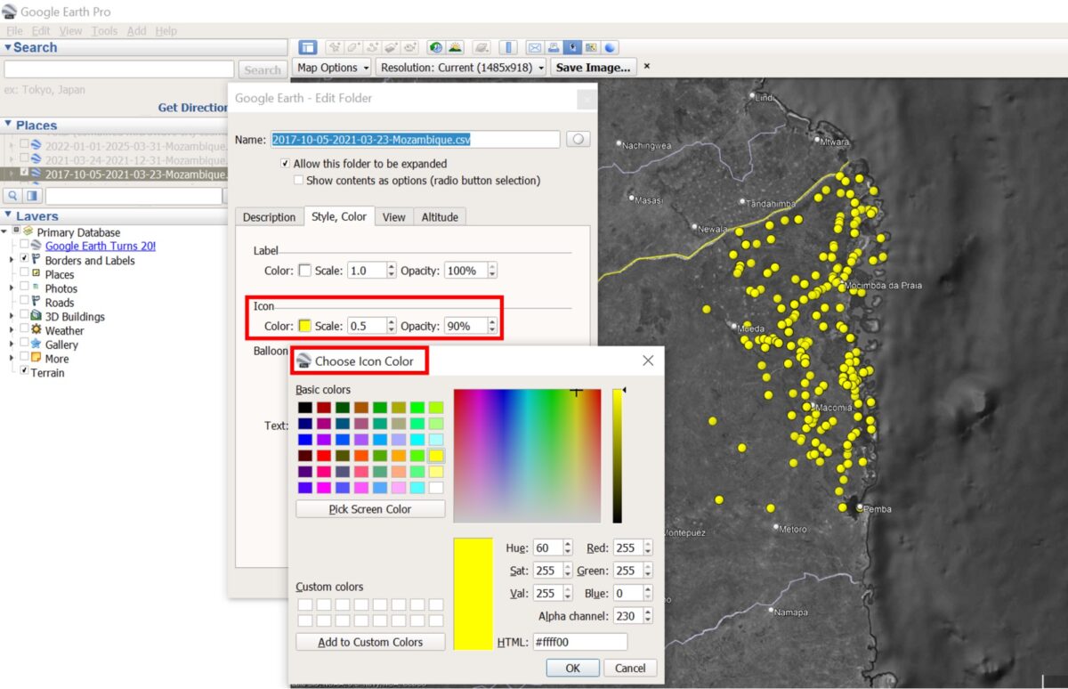Click the magnifier search icon under Places
This screenshot has width=1068, height=689.
[x=13, y=196]
